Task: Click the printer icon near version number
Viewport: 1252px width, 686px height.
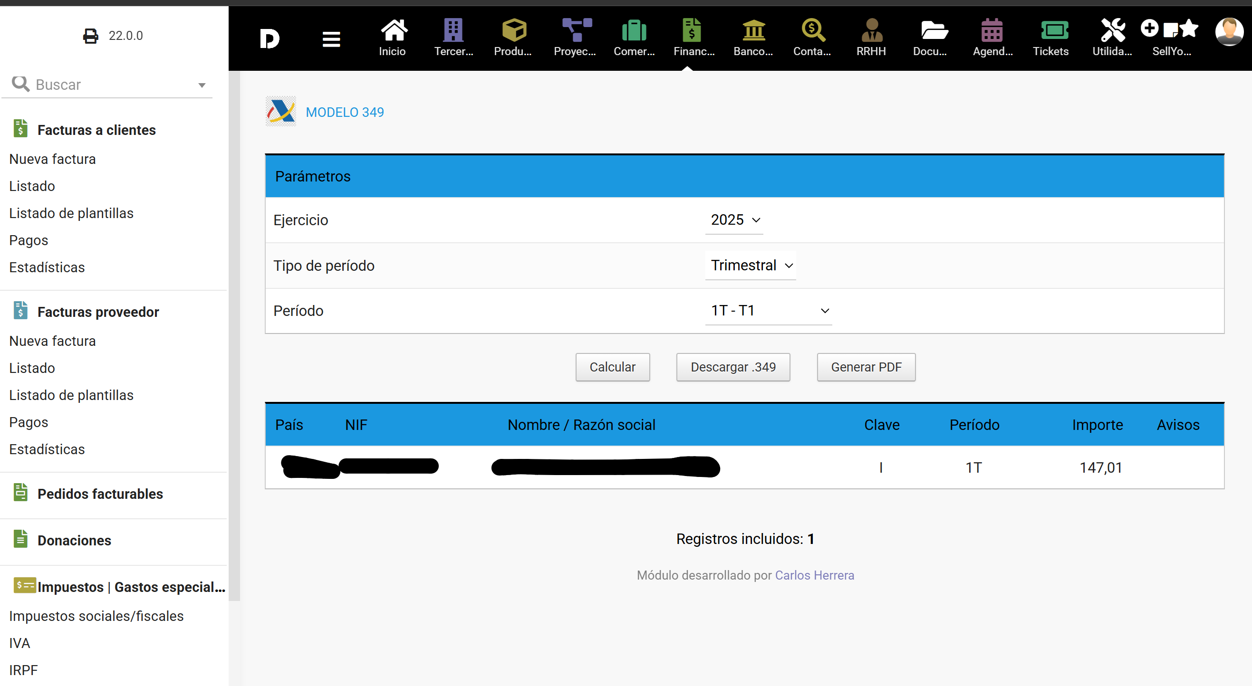Action: tap(90, 36)
